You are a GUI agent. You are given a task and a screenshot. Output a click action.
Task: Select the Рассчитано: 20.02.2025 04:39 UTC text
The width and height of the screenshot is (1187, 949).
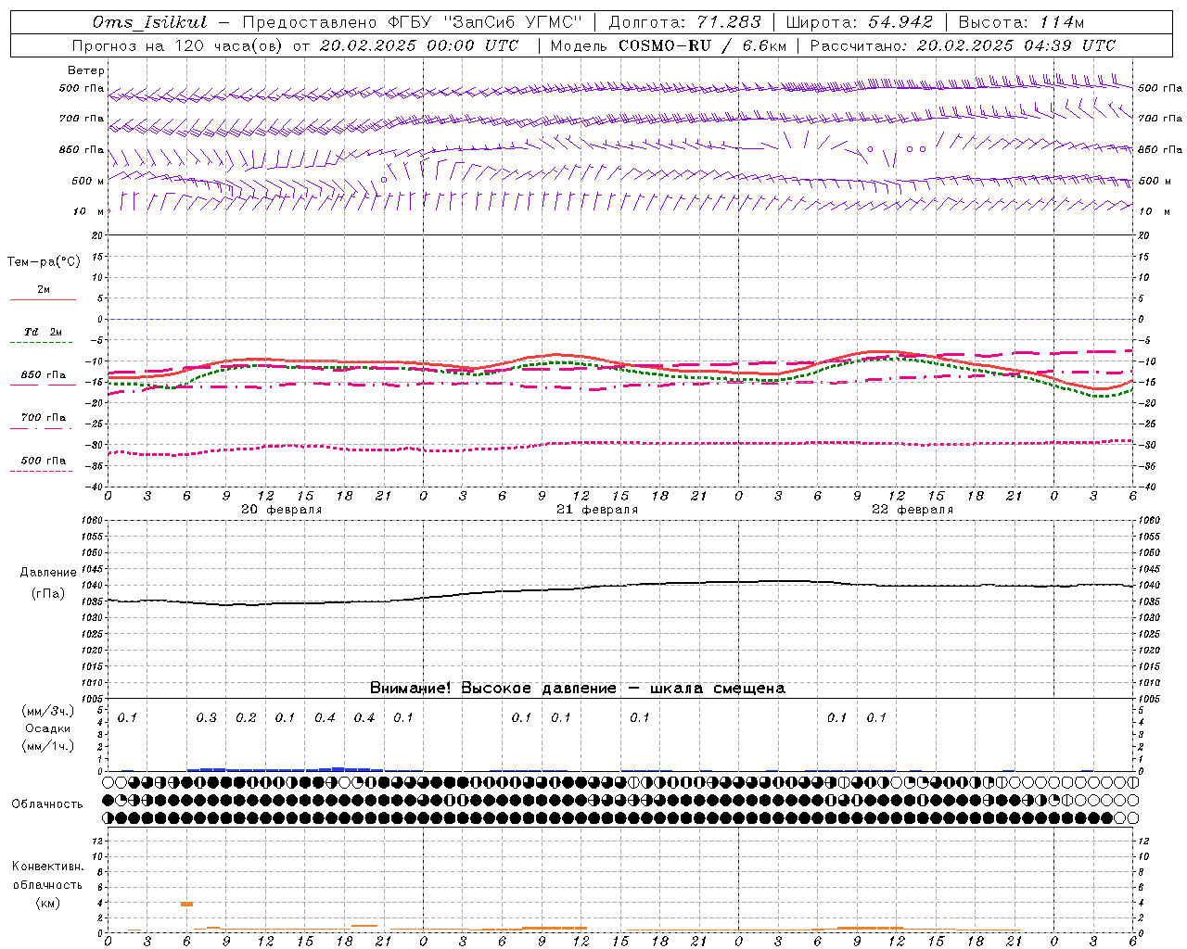click(963, 45)
